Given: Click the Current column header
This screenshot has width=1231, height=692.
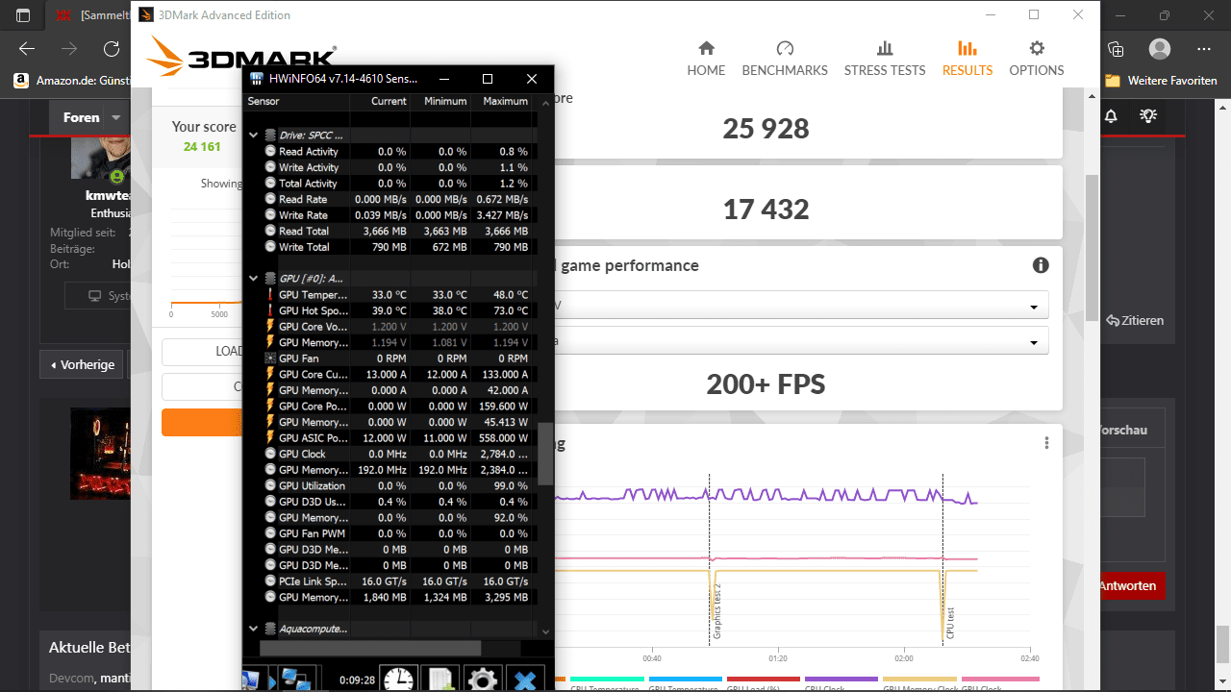Looking at the screenshot, I should click(389, 101).
